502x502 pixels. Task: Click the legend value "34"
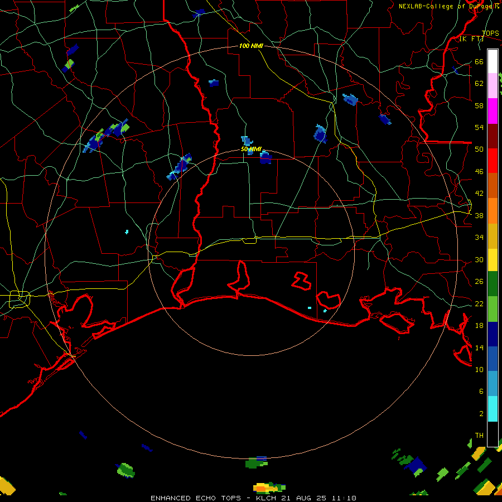point(479,237)
